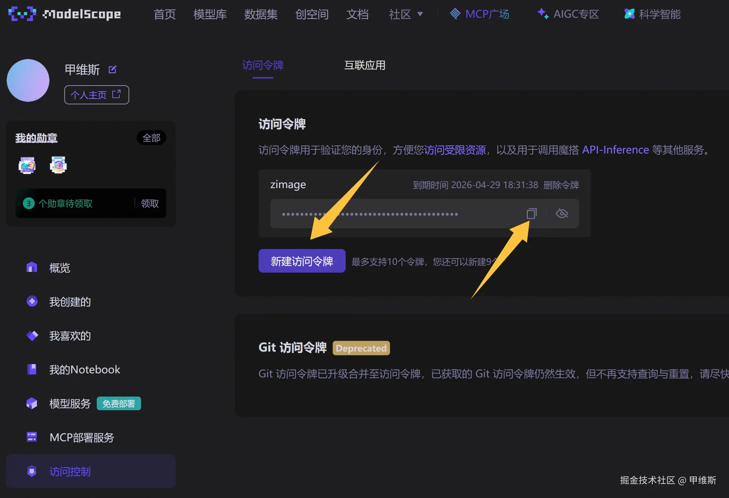The width and height of the screenshot is (729, 498).
Task: Select the 访问令牌 tab
Action: click(x=263, y=65)
